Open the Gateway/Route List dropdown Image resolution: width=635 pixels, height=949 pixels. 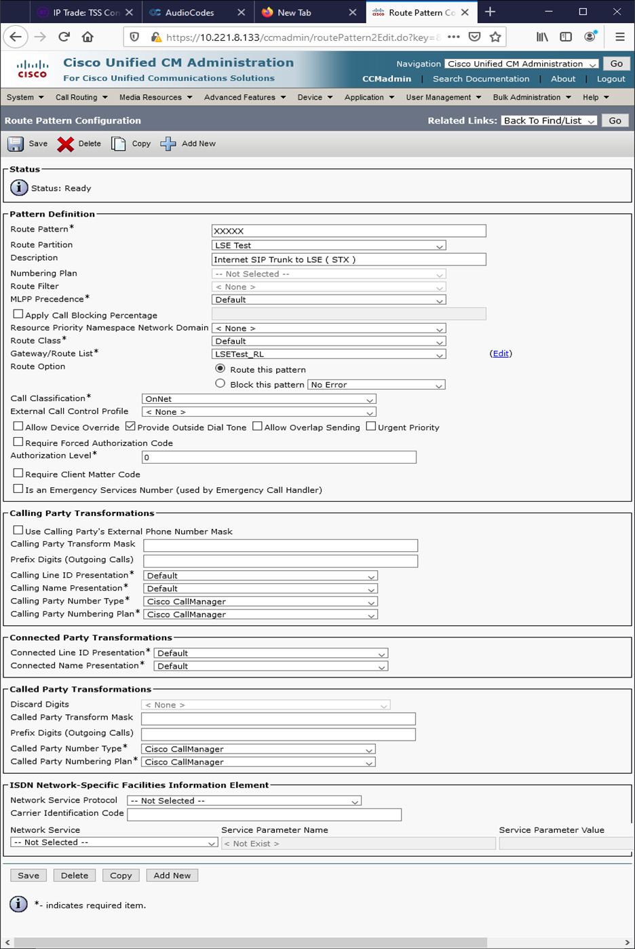click(329, 354)
